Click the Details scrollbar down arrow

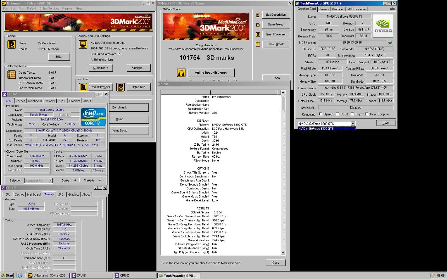283,253
